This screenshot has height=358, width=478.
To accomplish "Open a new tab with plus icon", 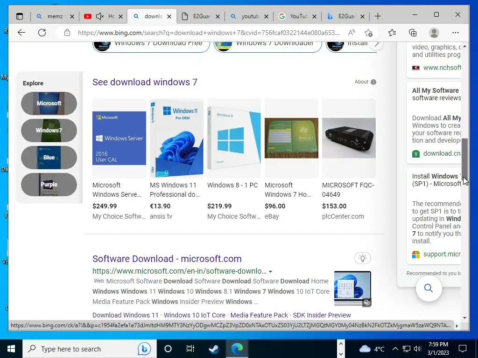I will [x=378, y=16].
